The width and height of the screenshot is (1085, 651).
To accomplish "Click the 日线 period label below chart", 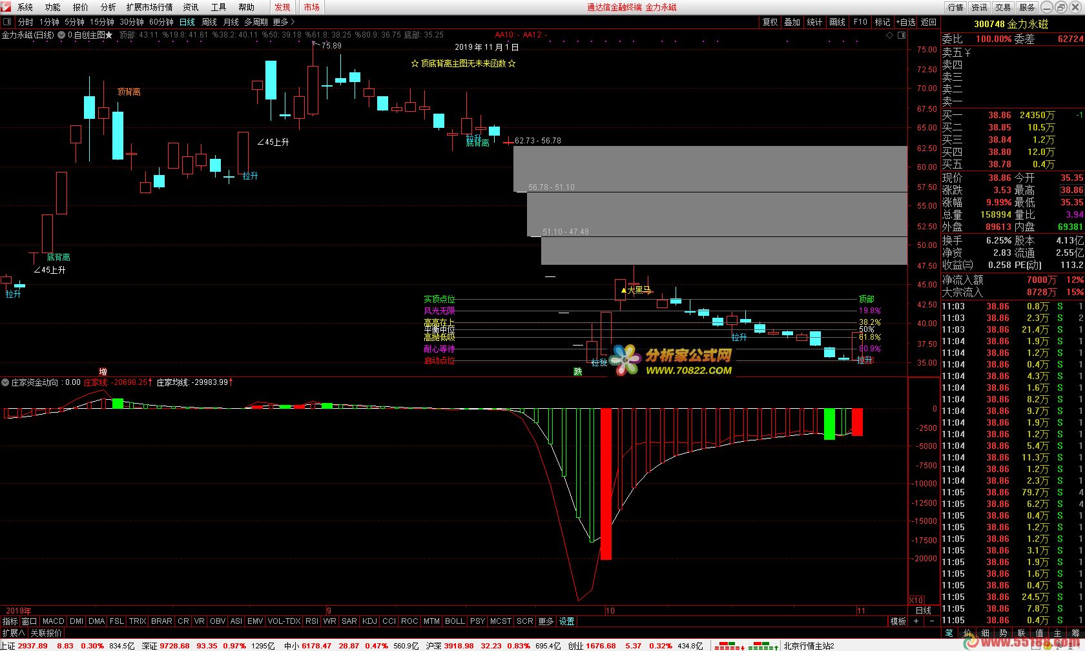I will point(924,610).
